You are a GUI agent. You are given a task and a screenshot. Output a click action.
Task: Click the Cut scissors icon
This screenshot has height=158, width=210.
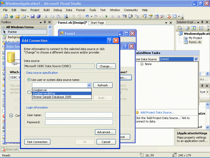point(46,16)
